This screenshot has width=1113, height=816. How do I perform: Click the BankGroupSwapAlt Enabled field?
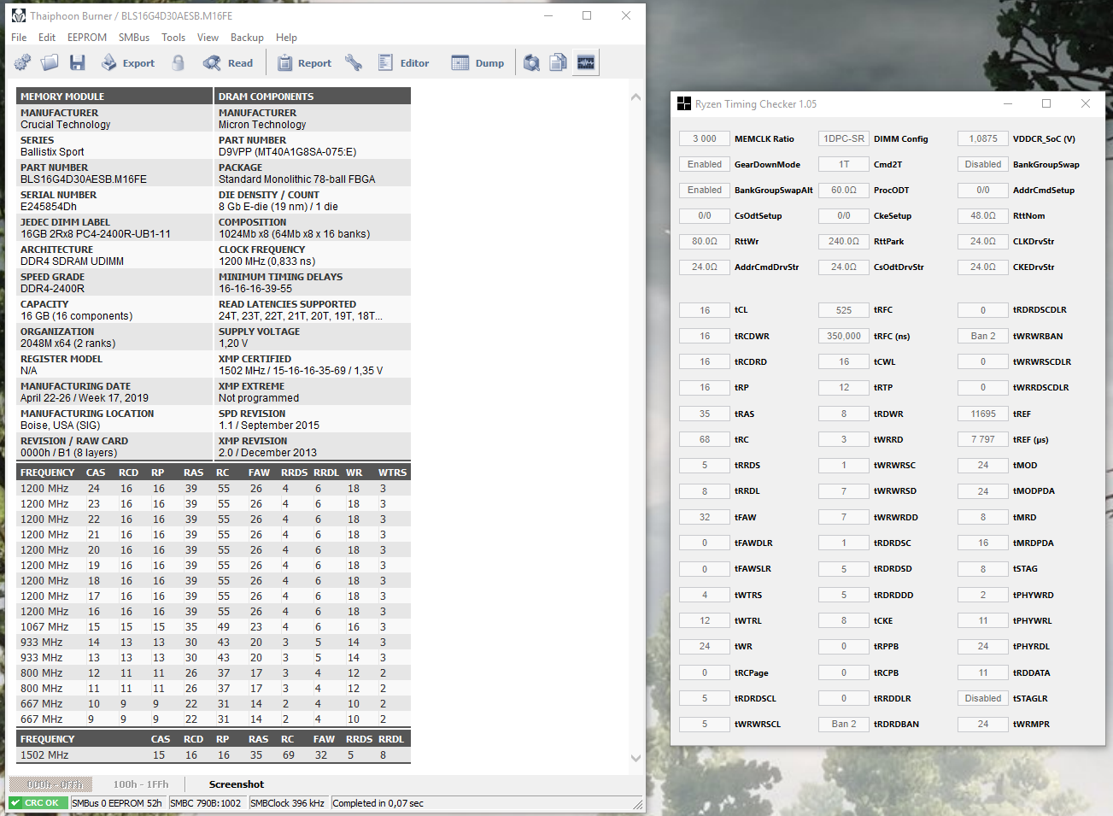click(x=705, y=190)
